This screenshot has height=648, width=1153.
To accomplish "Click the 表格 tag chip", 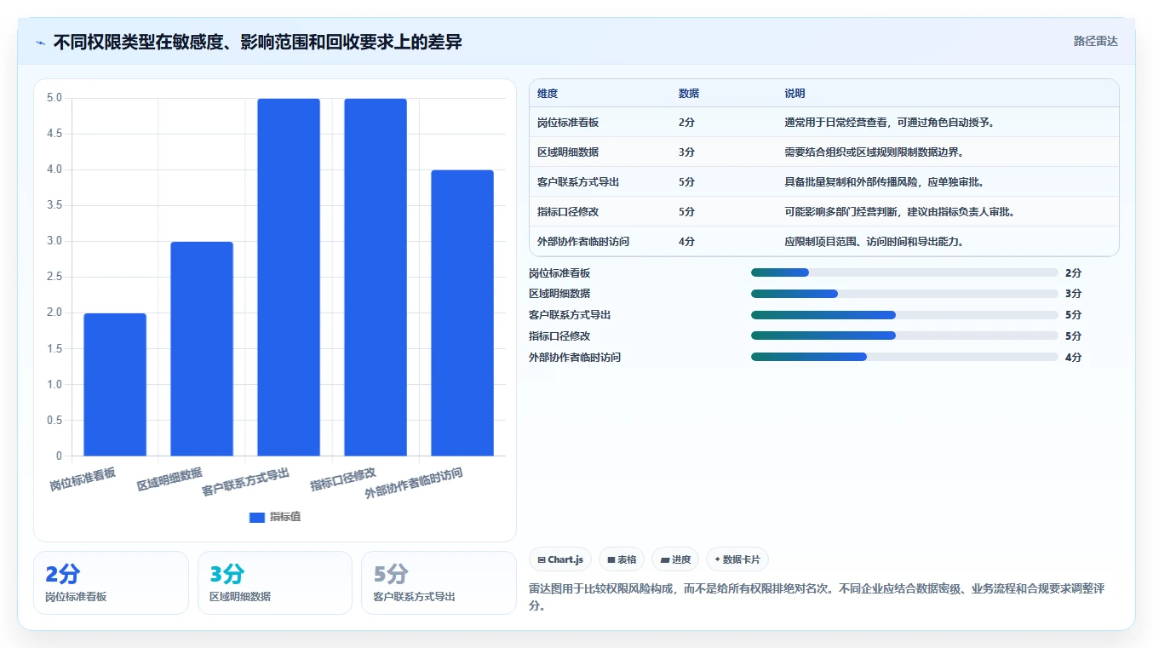I will [x=622, y=559].
